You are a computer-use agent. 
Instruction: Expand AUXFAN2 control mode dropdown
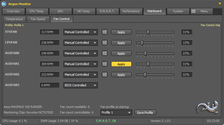click(81, 75)
